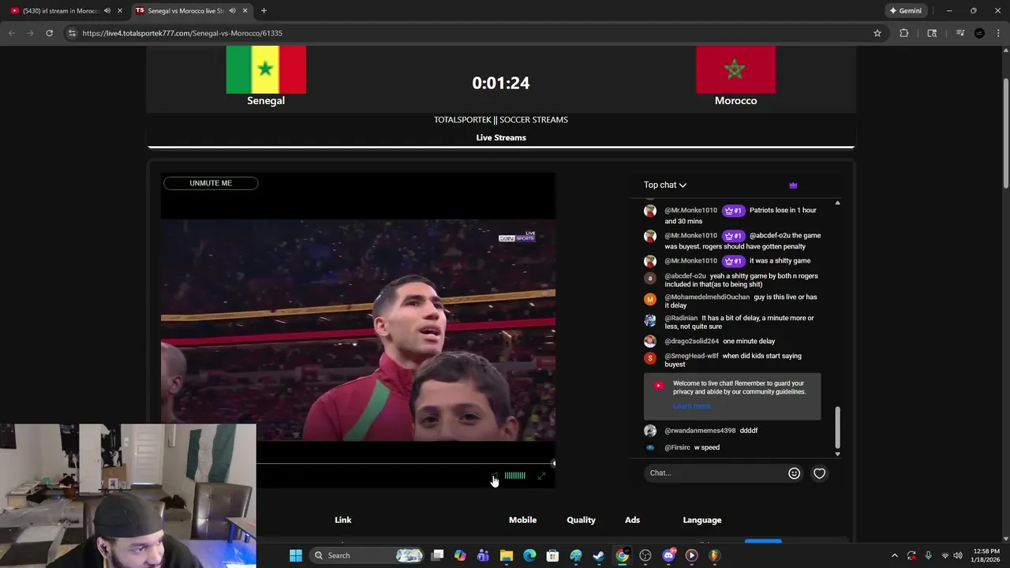Image resolution: width=1010 pixels, height=568 pixels.
Task: Open the Chrome media controls icon
Action: pos(960,33)
